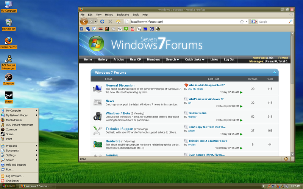Click the status bar face icon in Firefox

click(x=286, y=159)
